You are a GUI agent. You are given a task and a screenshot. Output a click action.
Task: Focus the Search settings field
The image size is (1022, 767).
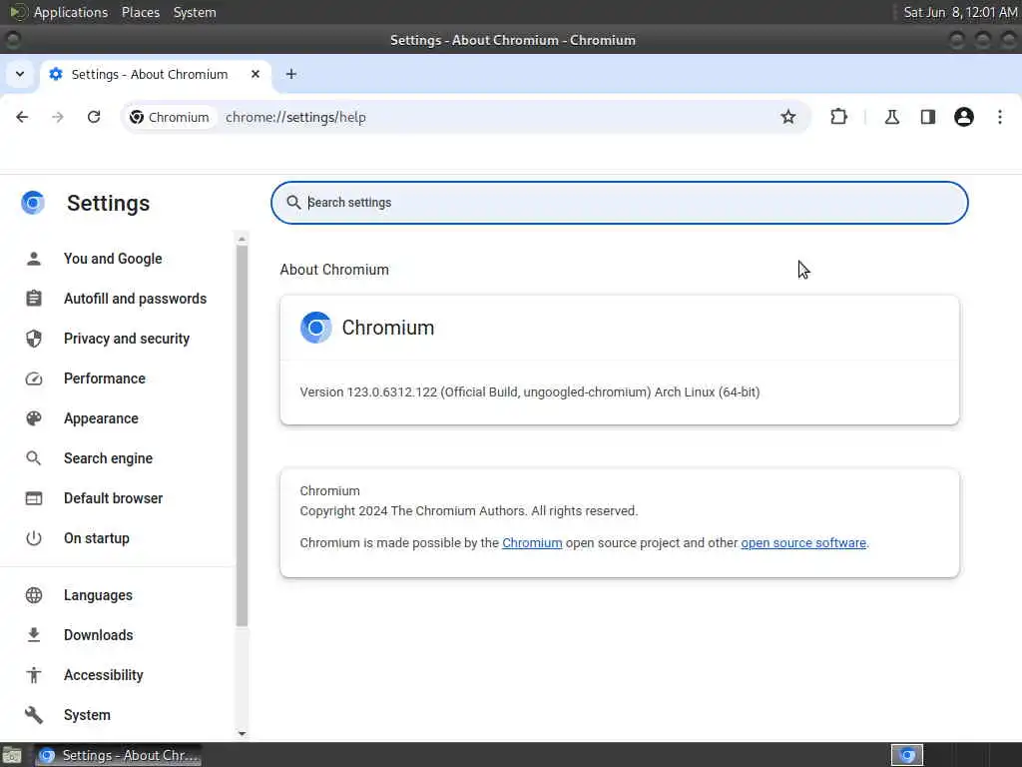(619, 203)
